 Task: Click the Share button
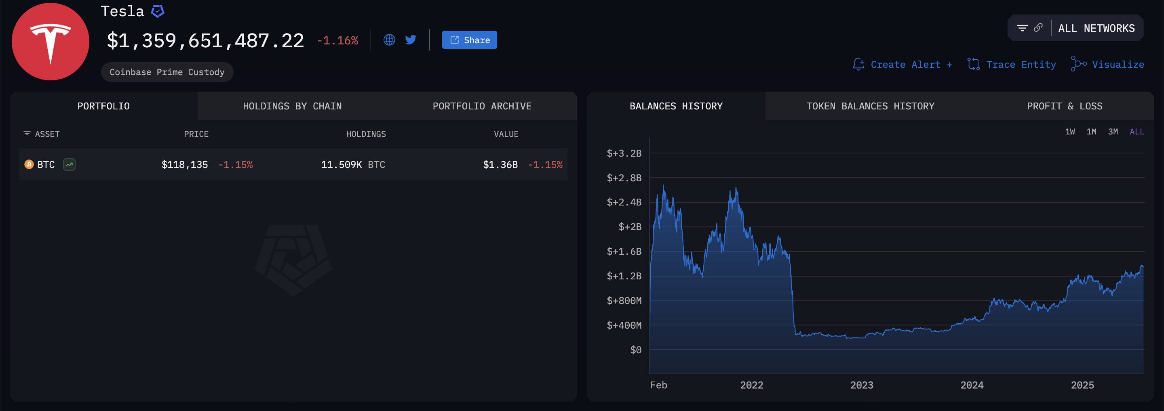(x=469, y=40)
